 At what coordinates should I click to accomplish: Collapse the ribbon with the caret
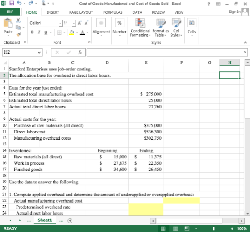(246, 42)
